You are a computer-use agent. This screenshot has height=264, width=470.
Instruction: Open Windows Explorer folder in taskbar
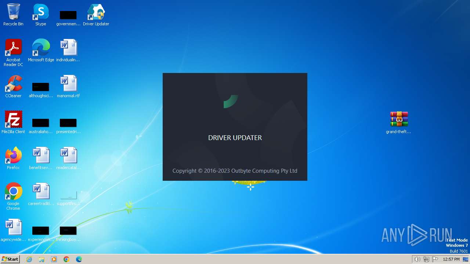(41, 259)
